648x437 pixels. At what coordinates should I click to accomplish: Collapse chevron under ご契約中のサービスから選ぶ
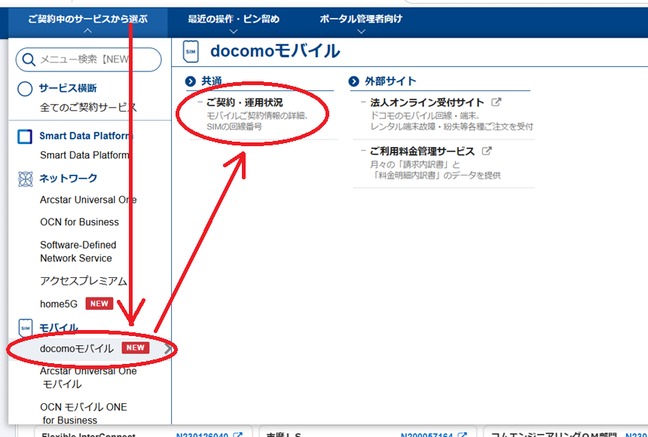click(87, 31)
